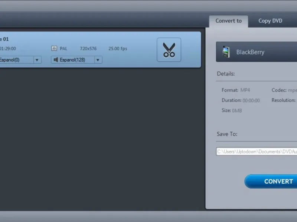The image size is (297, 222).
Task: Click the PAL label
Action: click(63, 48)
